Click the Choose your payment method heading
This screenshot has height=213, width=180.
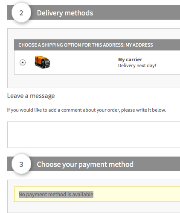(x=85, y=164)
